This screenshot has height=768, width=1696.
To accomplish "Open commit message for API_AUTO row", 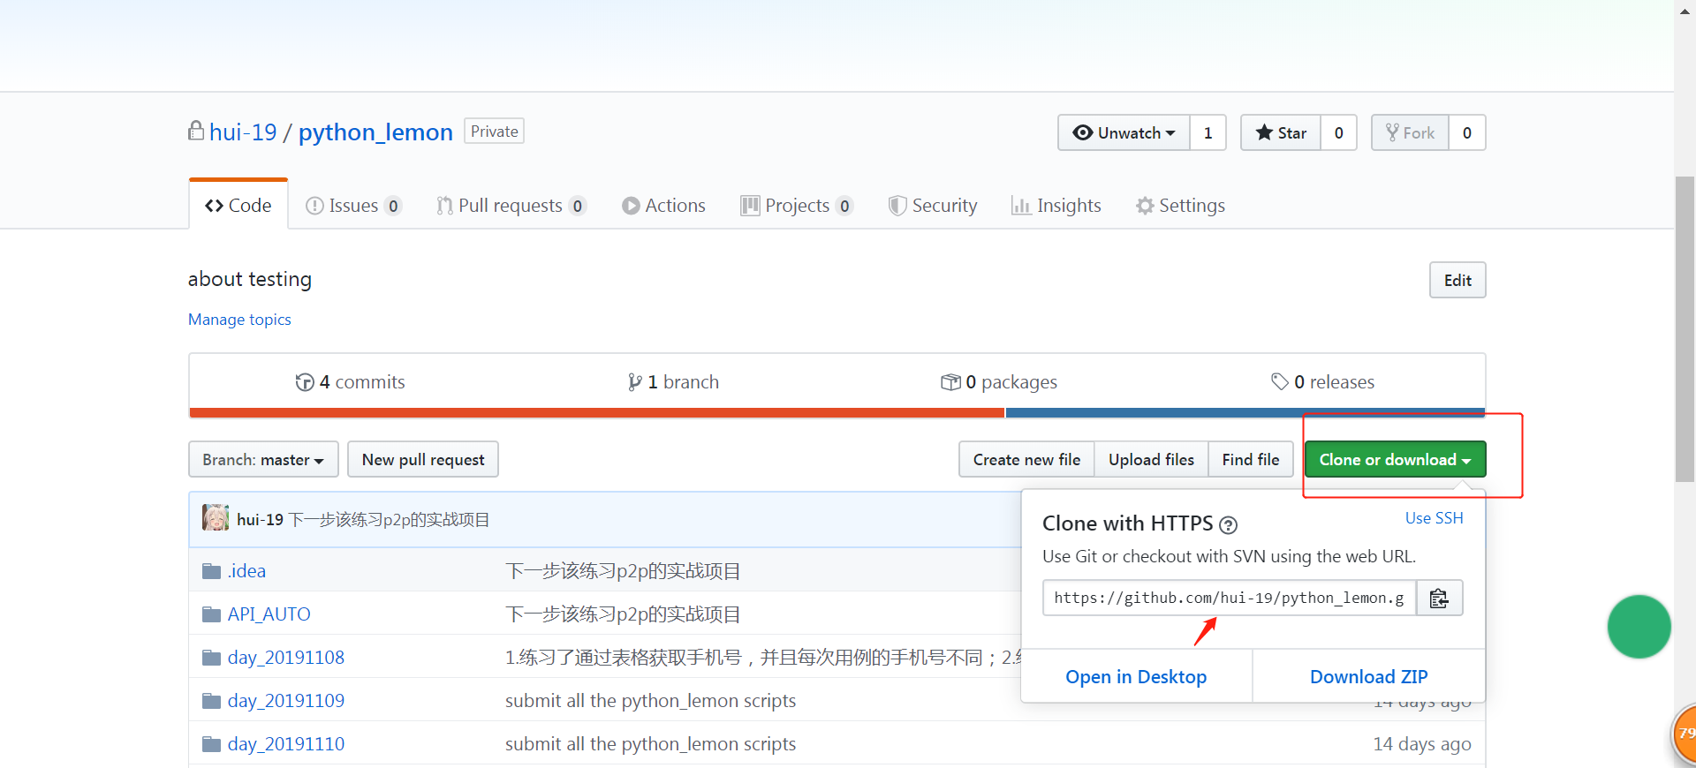I will click(623, 614).
